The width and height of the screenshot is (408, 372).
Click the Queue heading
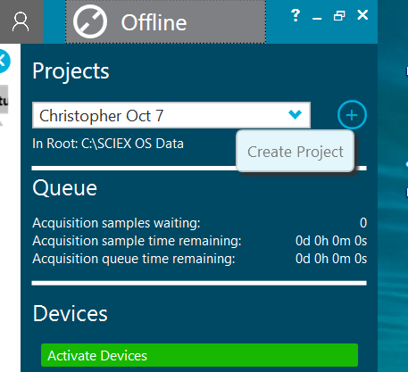click(65, 188)
